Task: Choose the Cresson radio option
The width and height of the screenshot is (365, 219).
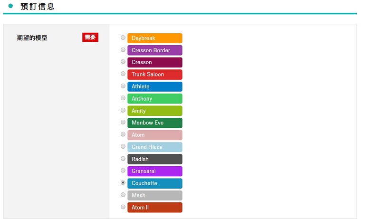Action: click(x=123, y=61)
